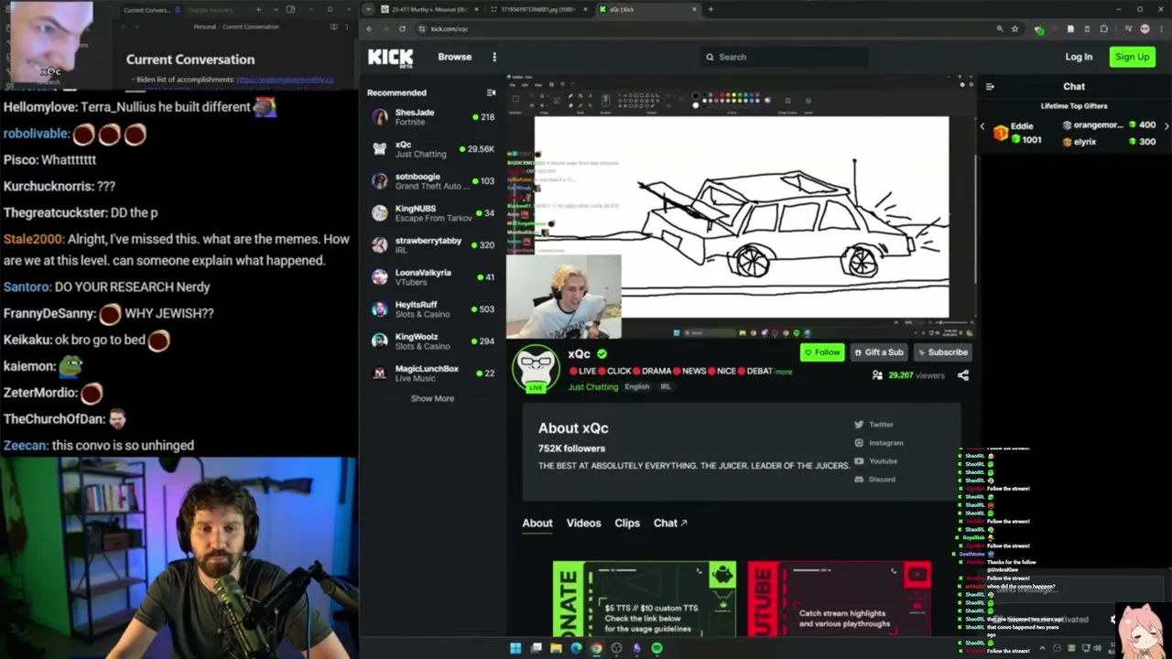Open the Chat pop-out tab
Viewport: 1172px width, 659px height.
tap(670, 524)
